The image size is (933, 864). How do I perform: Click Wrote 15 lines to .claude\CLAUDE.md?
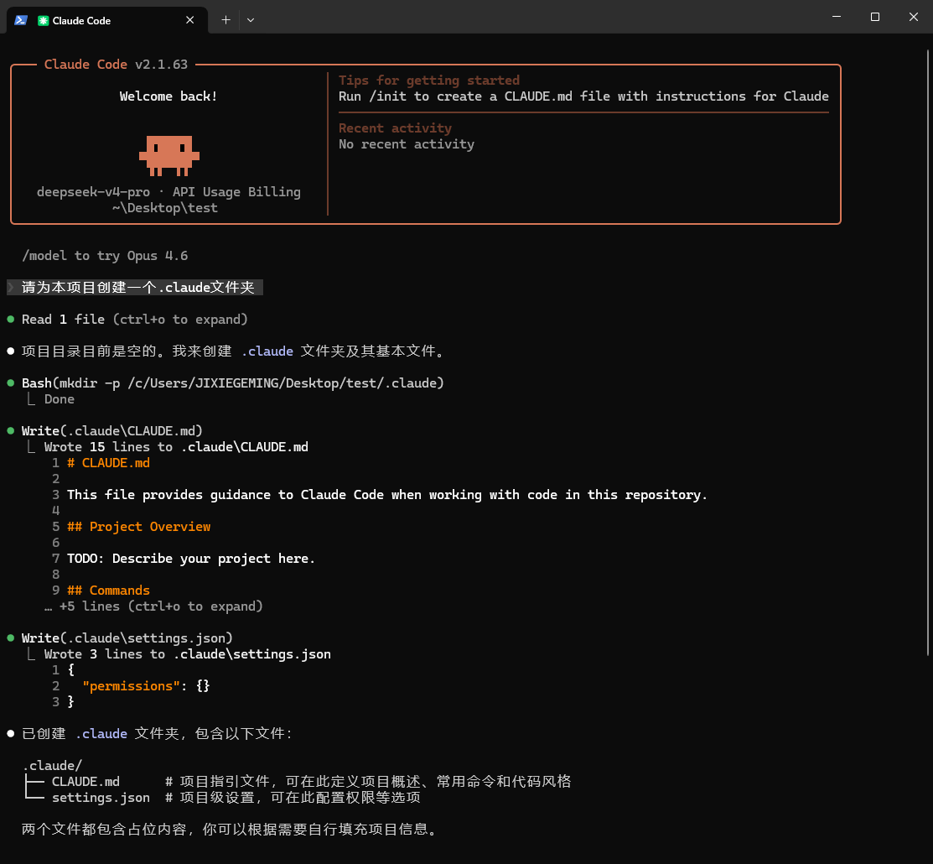click(x=176, y=447)
